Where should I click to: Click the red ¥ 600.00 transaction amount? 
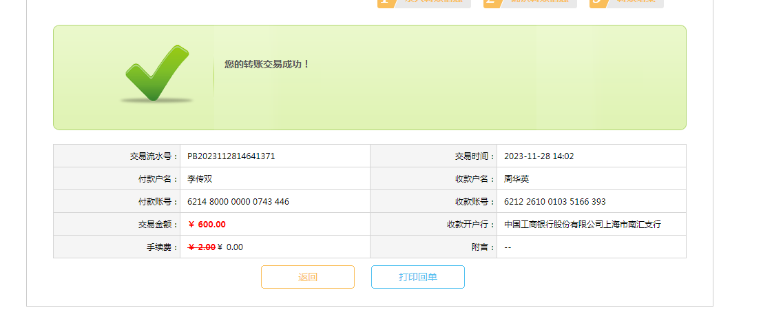(207, 225)
